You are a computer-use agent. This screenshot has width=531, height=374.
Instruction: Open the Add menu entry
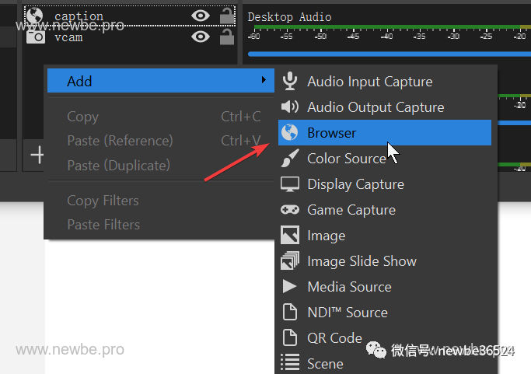161,81
